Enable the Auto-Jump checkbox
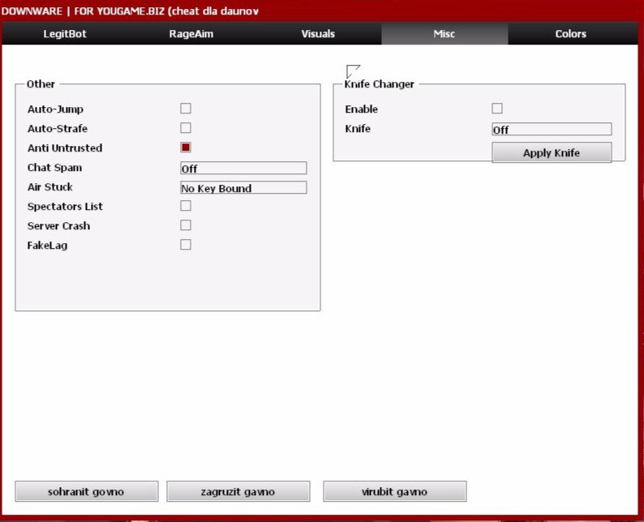Image resolution: width=644 pixels, height=522 pixels. (186, 109)
